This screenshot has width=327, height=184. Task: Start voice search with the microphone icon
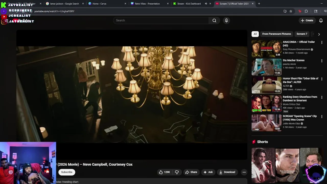[226, 20]
